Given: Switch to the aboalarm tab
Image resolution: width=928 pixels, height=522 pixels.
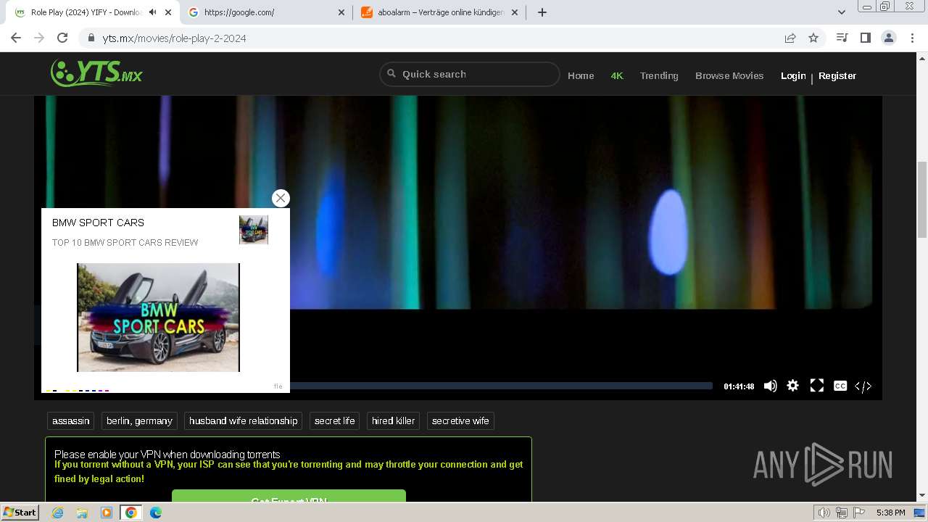Looking at the screenshot, I should click(x=439, y=12).
